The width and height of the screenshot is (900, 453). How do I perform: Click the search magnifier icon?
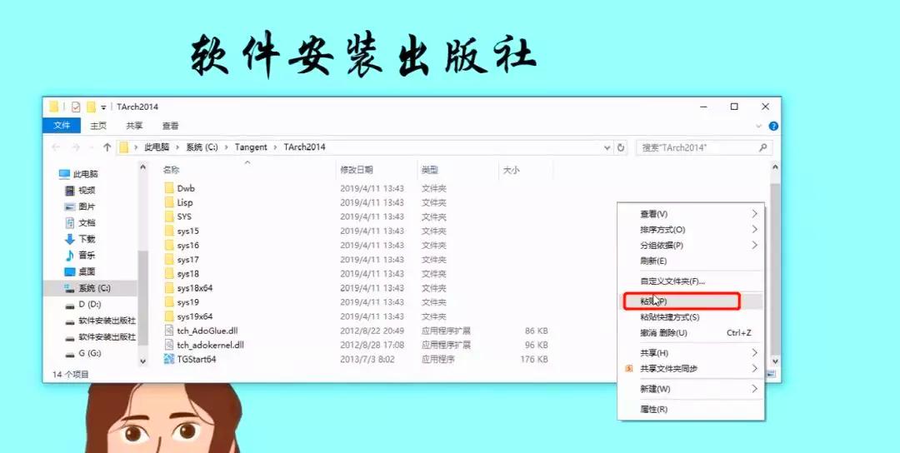(x=762, y=147)
